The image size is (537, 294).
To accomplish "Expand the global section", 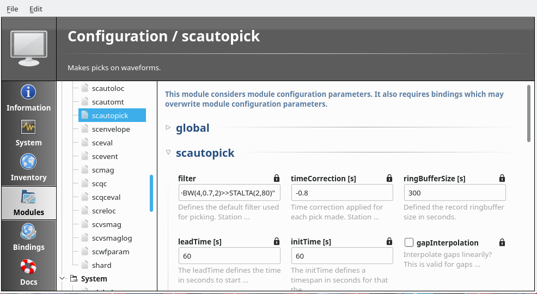I will coord(168,128).
